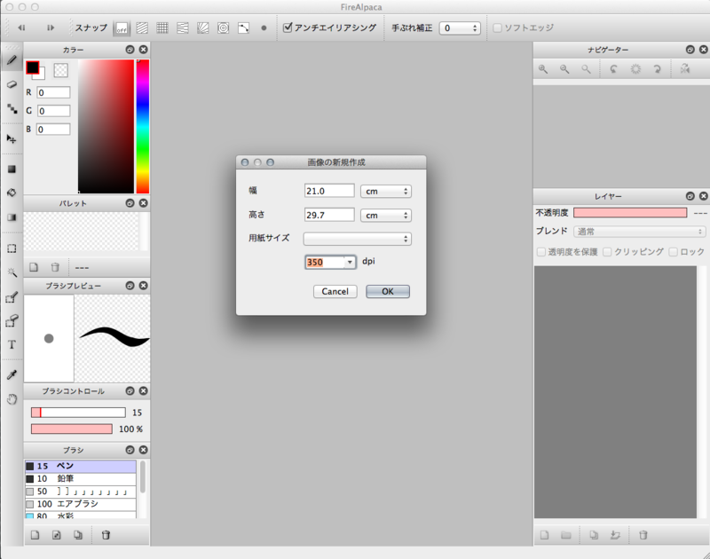Viewport: 710px width, 559px height.
Task: Delete brush with trash icon in Brush panel
Action: click(106, 535)
